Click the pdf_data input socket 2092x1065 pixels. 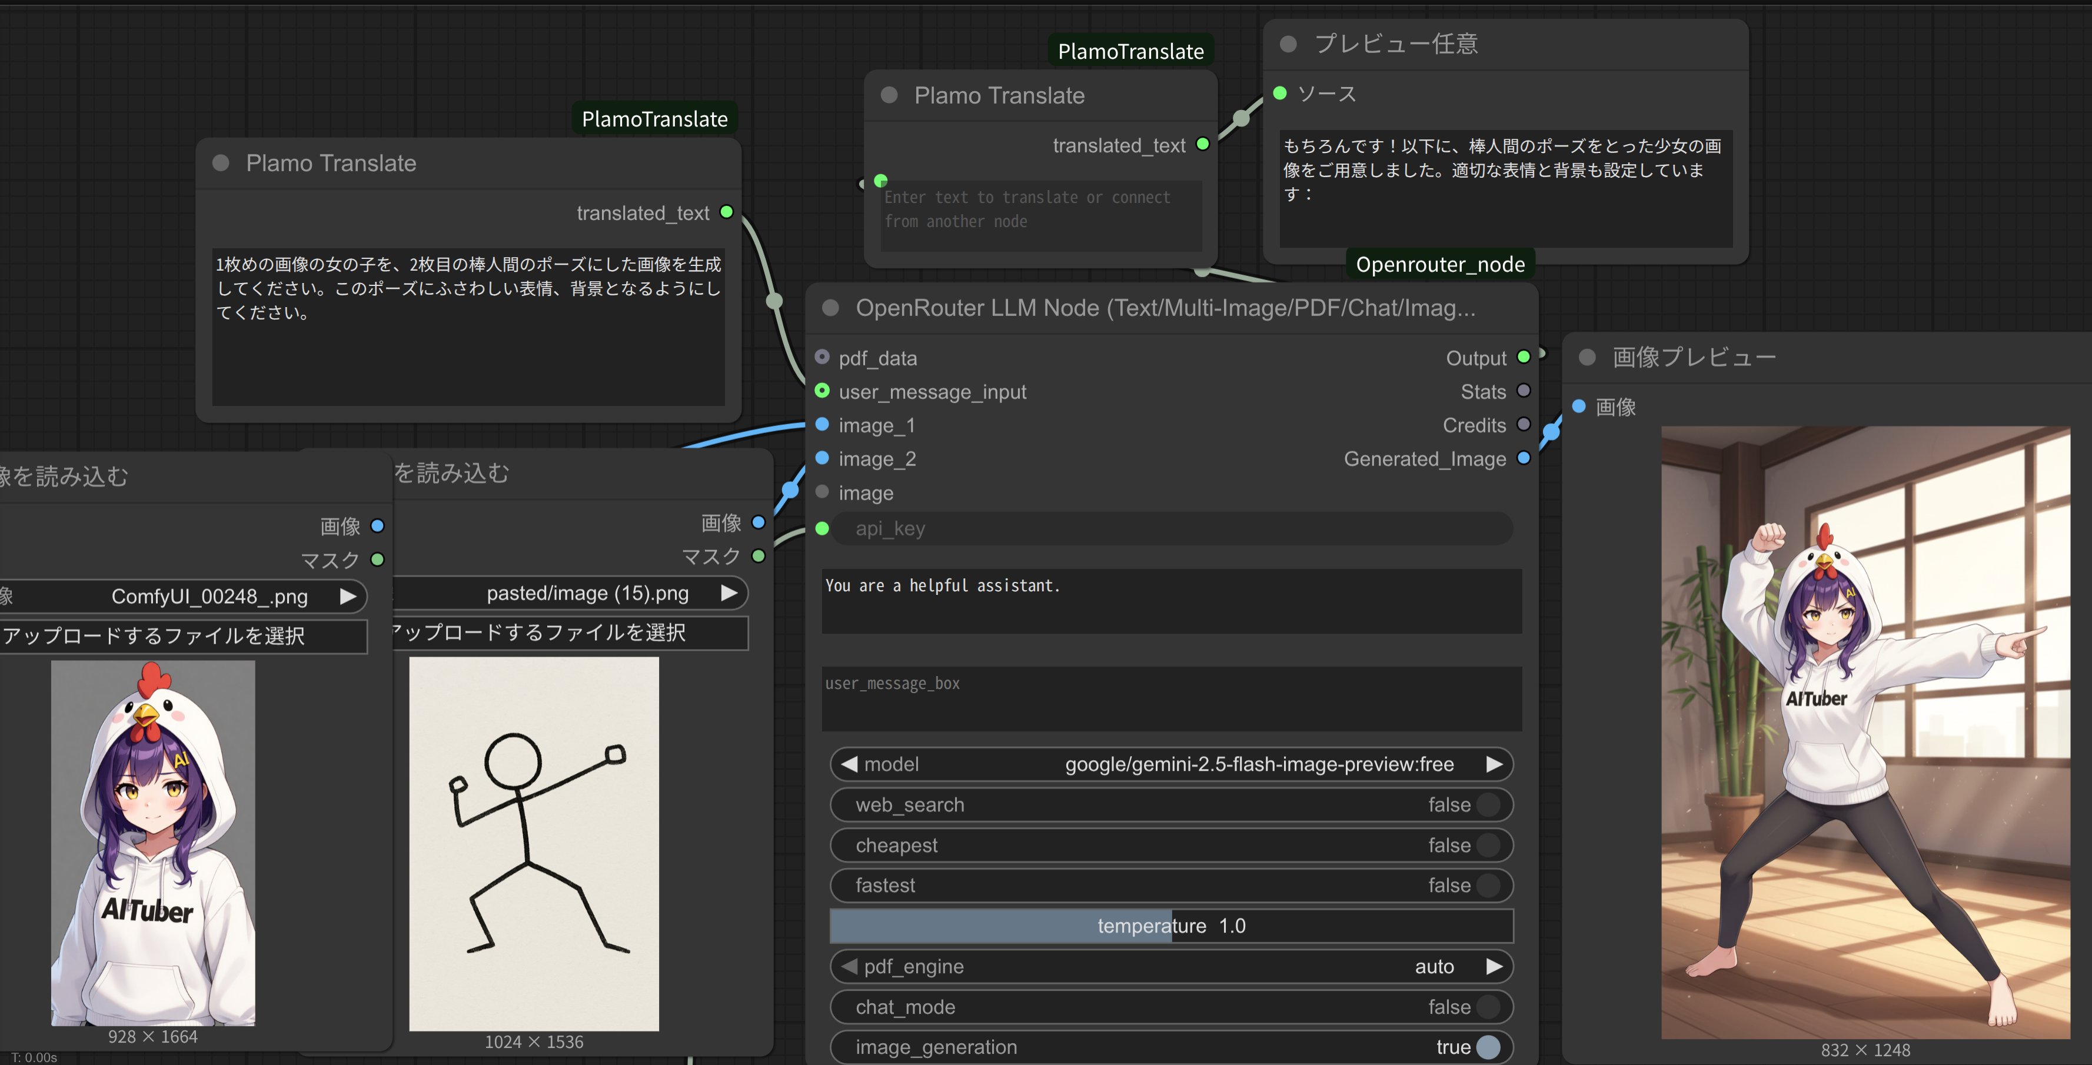coord(822,357)
